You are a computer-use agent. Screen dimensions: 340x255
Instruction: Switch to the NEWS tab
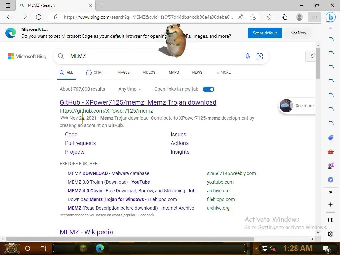coord(197,72)
